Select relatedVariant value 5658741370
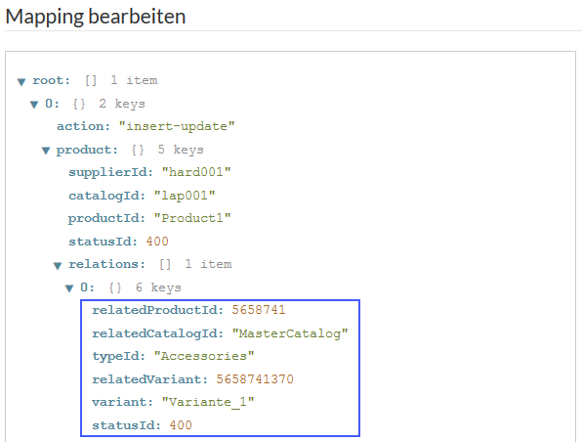Image resolution: width=582 pixels, height=442 pixels. [255, 379]
